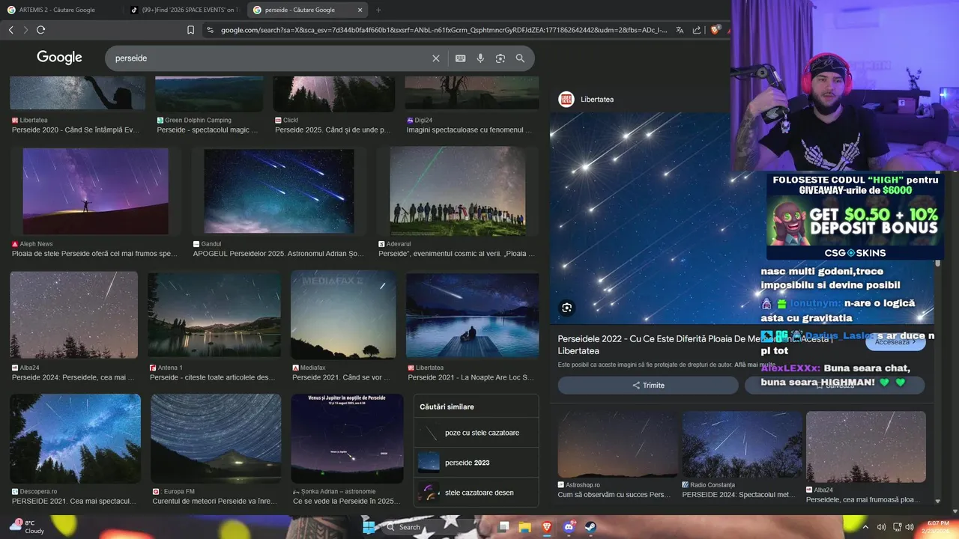Open Adevarul crowd stargazing image
Viewport: 959px width, 539px height.
(x=457, y=192)
